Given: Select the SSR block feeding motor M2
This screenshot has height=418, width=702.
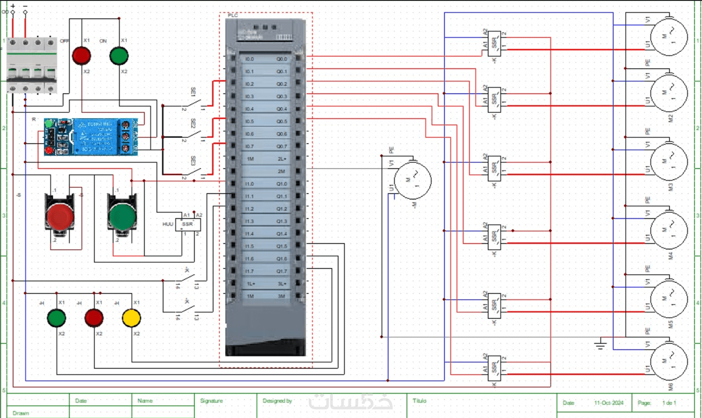Looking at the screenshot, I should tap(494, 100).
